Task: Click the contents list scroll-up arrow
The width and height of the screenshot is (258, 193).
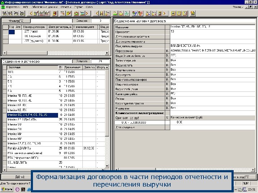Action: pos(107,68)
